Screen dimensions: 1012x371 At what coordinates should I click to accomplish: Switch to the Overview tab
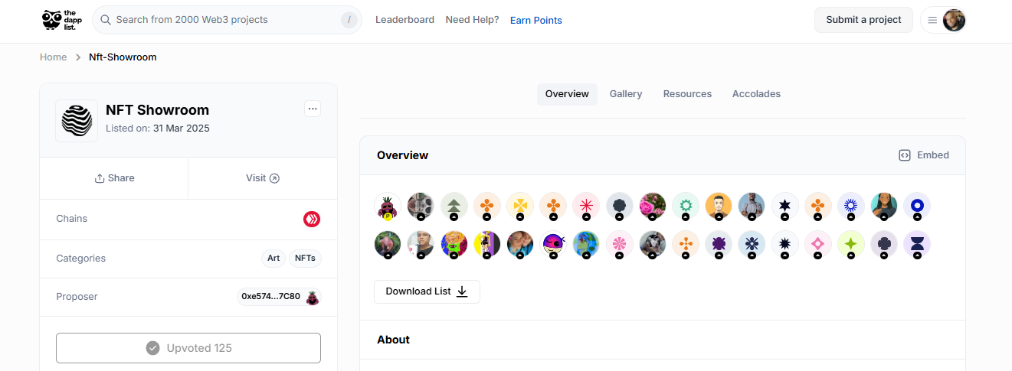(567, 94)
